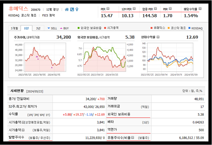212x145 pixels.
Task: Open help icon next to 업종 PER
Action: click(155, 9)
